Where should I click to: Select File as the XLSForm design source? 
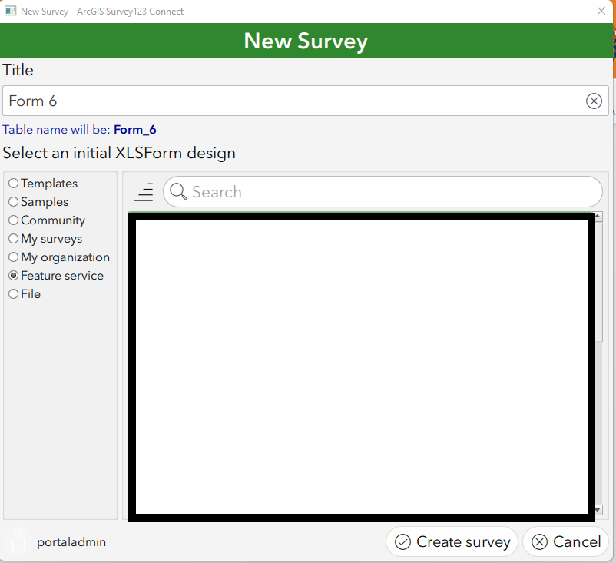click(x=13, y=293)
